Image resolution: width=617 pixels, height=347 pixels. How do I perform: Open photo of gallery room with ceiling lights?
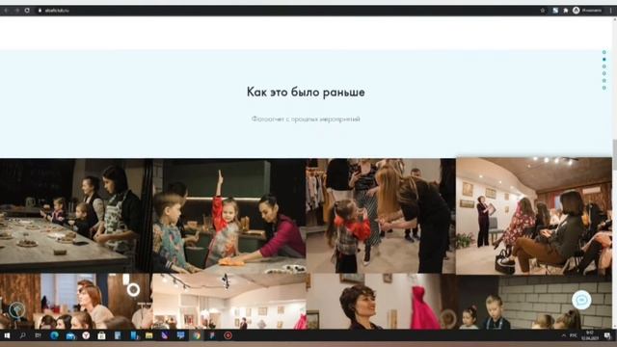tap(229, 302)
